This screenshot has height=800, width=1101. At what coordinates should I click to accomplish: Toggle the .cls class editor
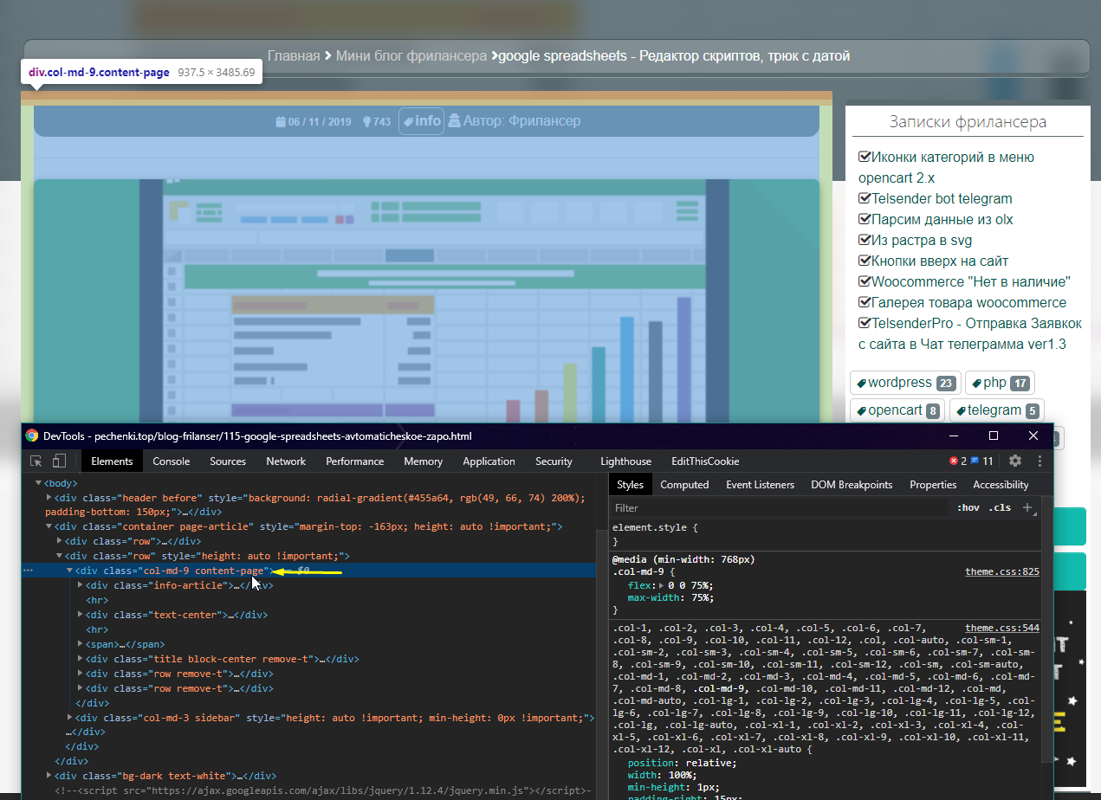(x=1000, y=507)
